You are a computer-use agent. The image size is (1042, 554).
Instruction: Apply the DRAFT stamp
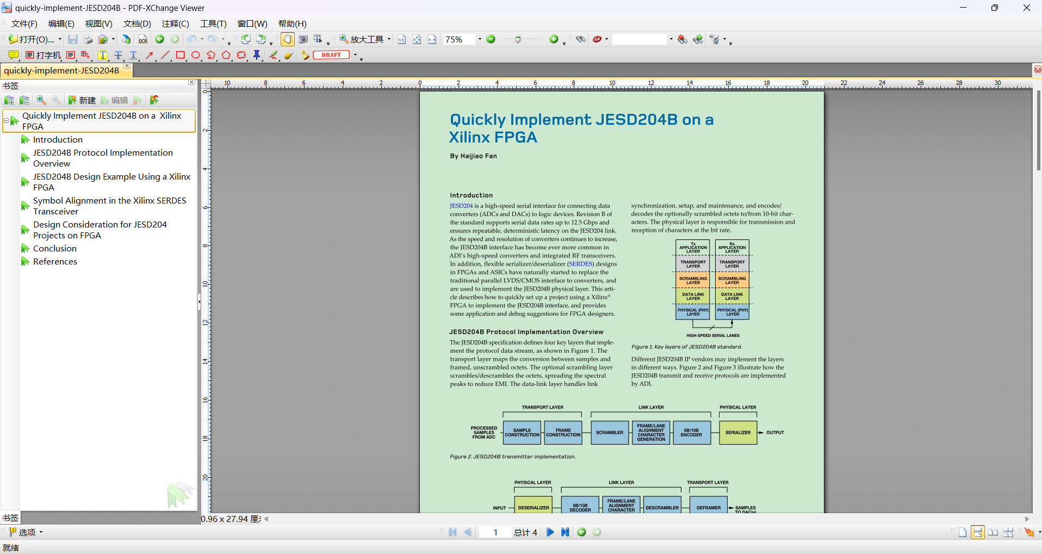pos(331,55)
